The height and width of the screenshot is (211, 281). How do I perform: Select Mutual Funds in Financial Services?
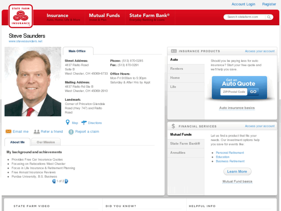point(186,134)
